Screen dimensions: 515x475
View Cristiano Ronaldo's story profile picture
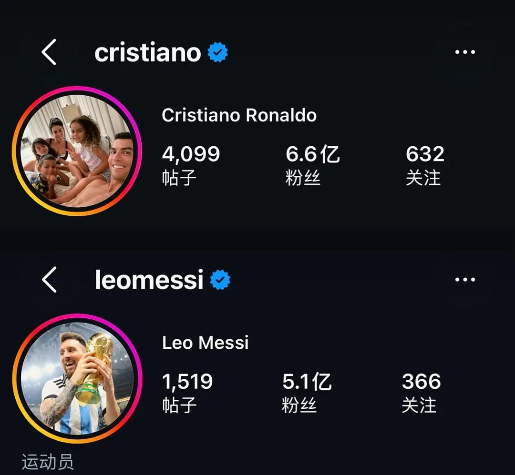(77, 151)
